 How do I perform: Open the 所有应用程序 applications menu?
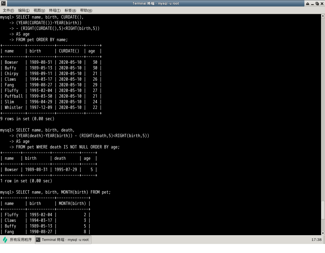[21, 240]
